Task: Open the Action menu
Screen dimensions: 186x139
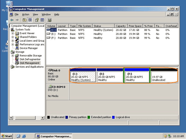Action: (26, 14)
